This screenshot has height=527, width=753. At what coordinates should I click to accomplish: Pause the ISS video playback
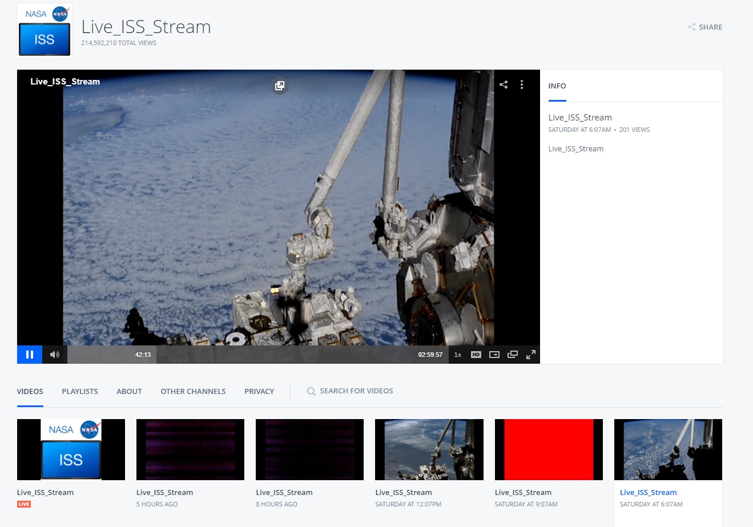30,355
